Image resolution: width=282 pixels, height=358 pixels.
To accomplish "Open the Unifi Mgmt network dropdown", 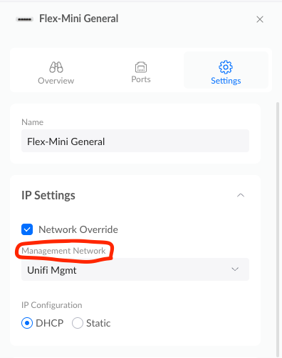I will (x=135, y=269).
